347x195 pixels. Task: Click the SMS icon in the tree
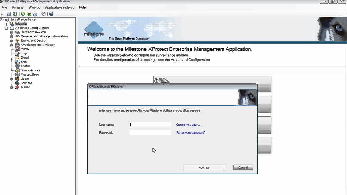coord(17,62)
